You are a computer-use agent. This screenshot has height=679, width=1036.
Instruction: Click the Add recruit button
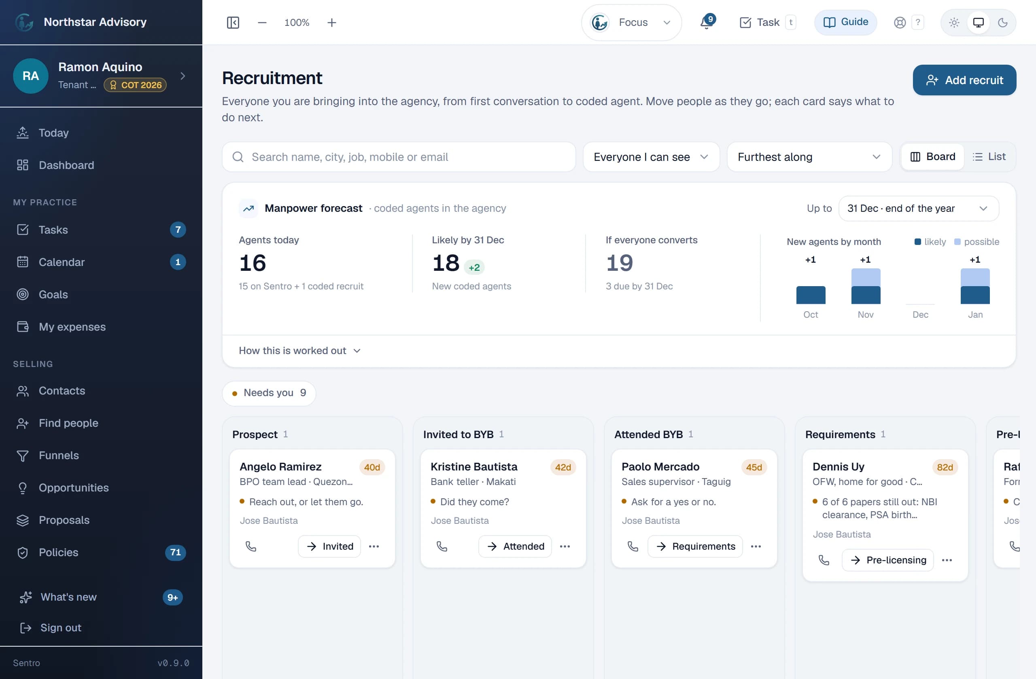(964, 80)
